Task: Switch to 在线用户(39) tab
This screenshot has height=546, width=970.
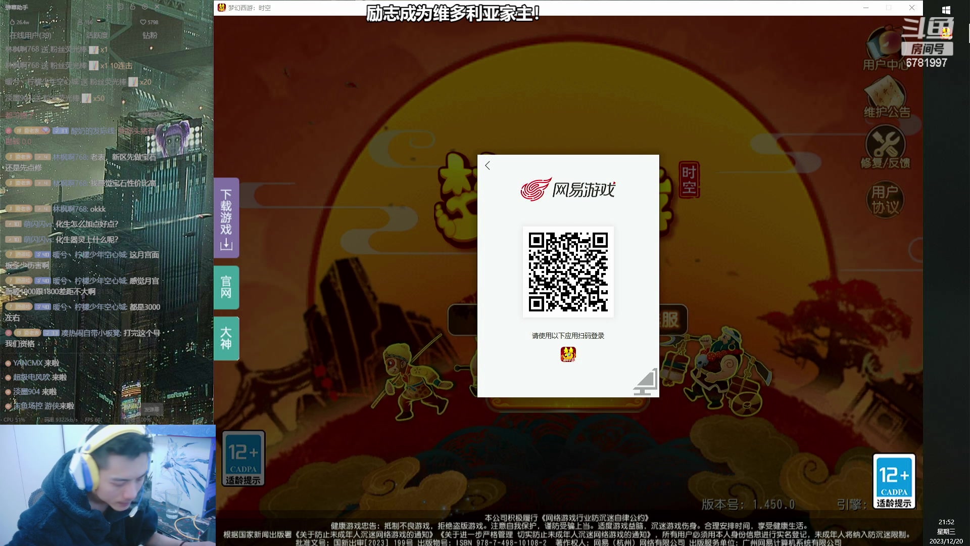Action: 30,35
